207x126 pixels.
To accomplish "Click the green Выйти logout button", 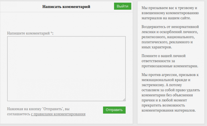I will pyautogui.click(x=122, y=6).
